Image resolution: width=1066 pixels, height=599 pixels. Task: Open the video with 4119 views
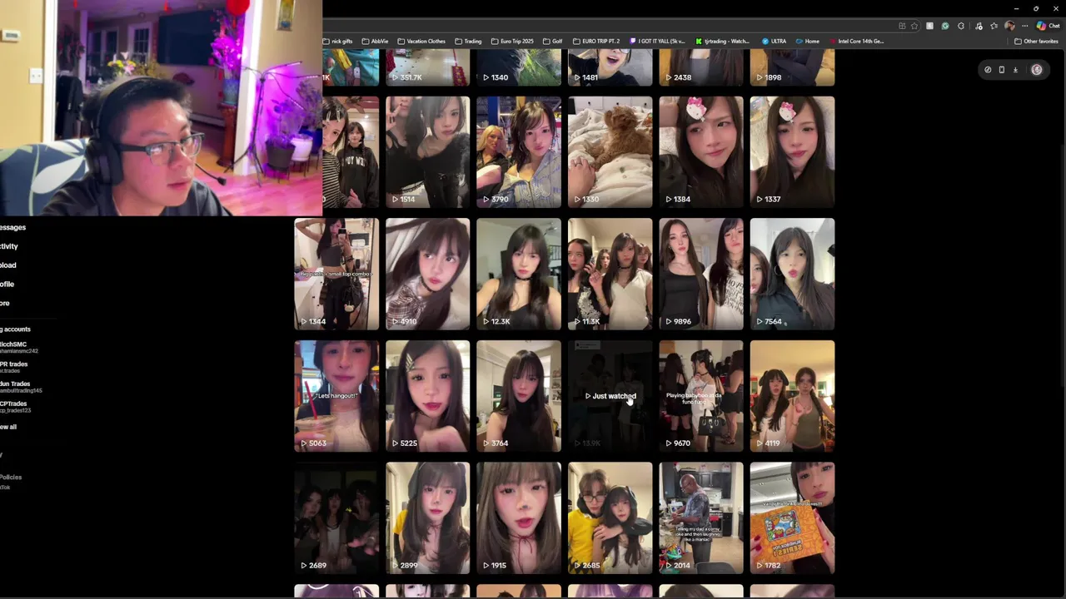point(792,396)
